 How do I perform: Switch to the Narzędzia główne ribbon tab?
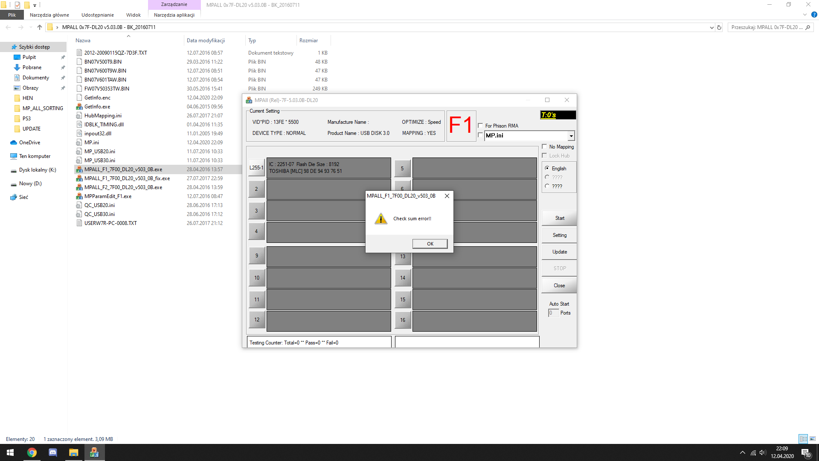click(49, 15)
